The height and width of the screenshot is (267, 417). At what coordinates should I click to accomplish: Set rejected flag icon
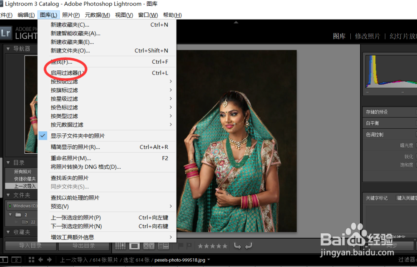coord(189,246)
